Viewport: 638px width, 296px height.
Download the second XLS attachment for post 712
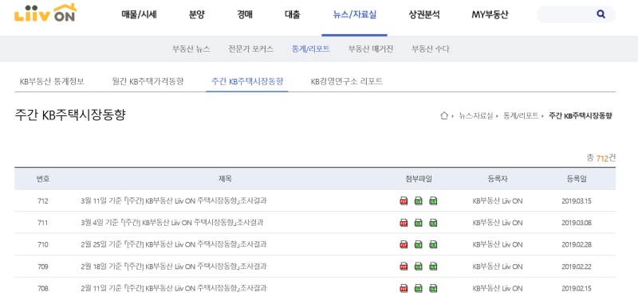coord(433,201)
